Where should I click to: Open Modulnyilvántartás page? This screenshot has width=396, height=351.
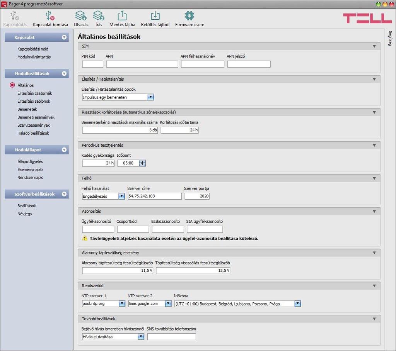34,57
